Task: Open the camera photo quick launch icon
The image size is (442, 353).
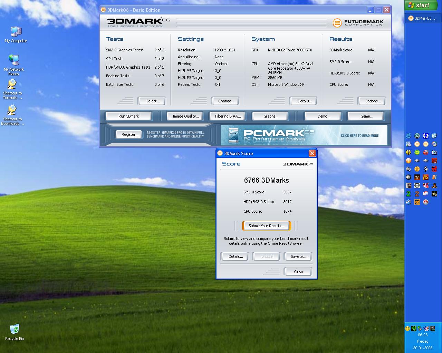Action: click(434, 152)
